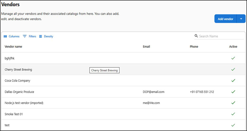Click the Cherry Street Brewing active checkmark

tap(233, 69)
